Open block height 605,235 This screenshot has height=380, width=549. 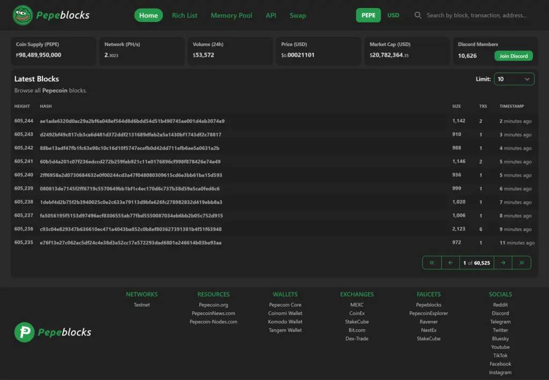[x=24, y=242]
